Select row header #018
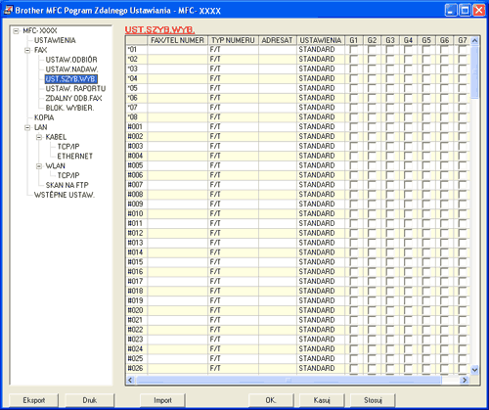489x410 pixels. point(136,291)
